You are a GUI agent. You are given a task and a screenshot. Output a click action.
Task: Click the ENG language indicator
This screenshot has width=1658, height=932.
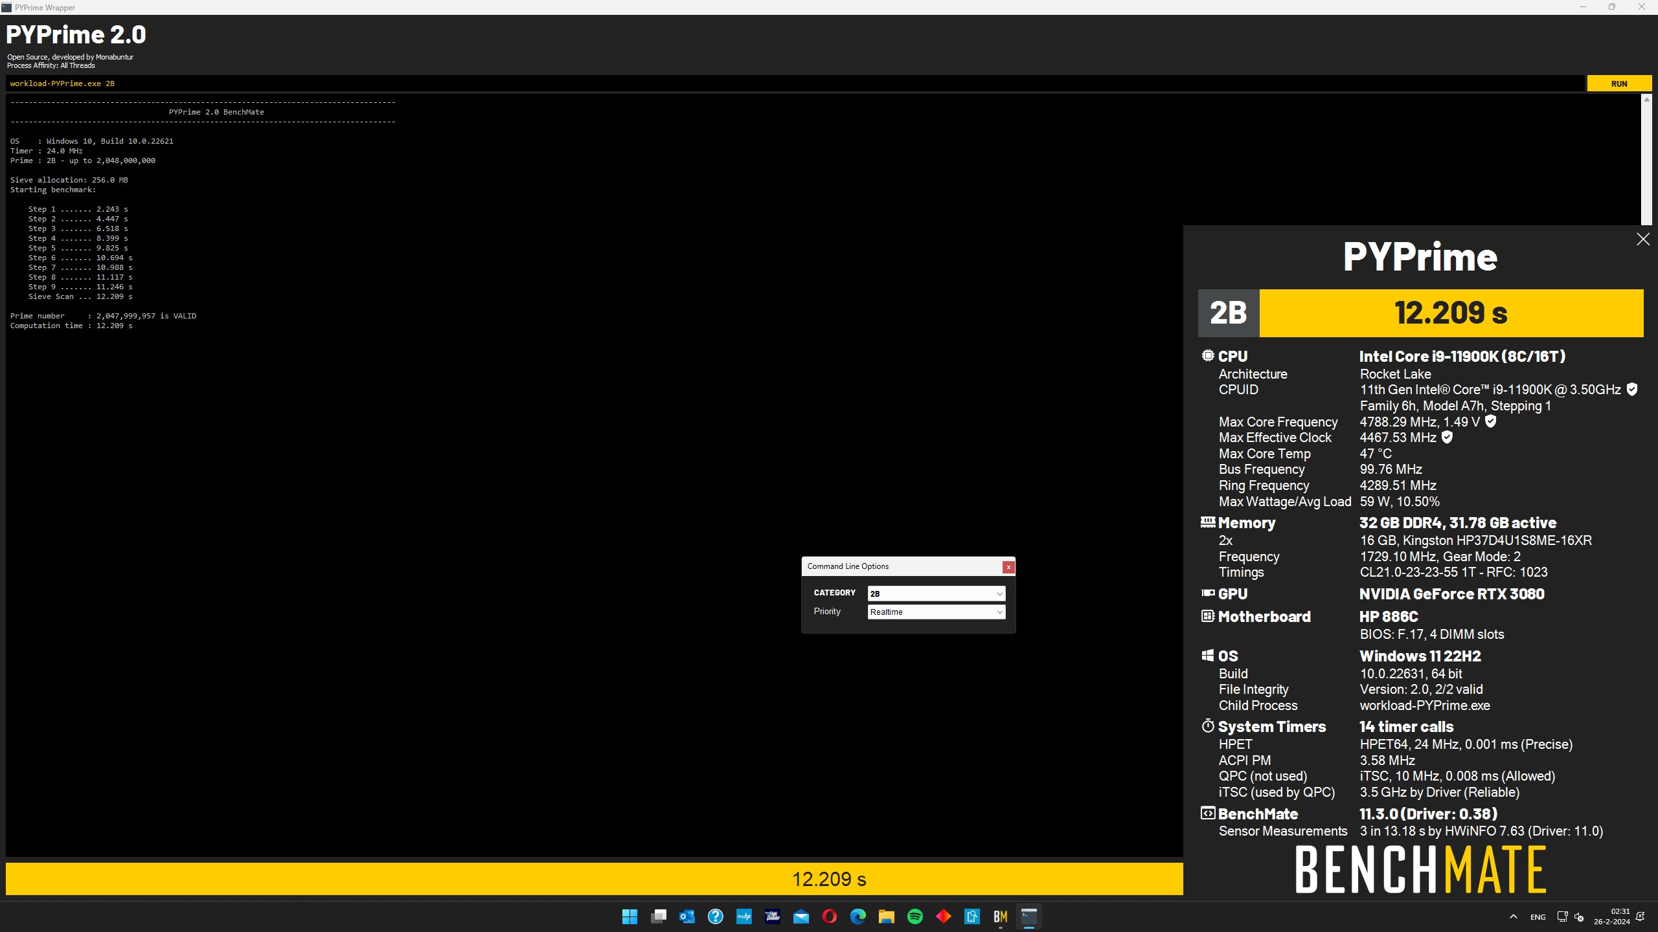[x=1538, y=917]
